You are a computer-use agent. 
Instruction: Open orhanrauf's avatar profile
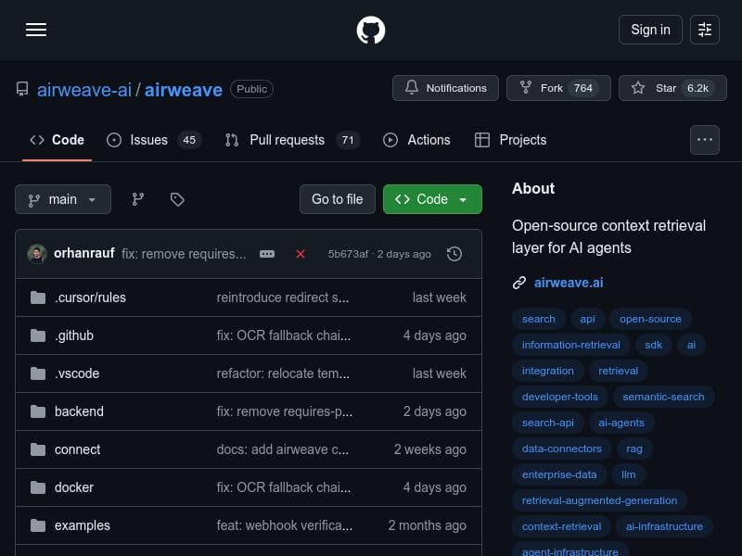tap(37, 254)
